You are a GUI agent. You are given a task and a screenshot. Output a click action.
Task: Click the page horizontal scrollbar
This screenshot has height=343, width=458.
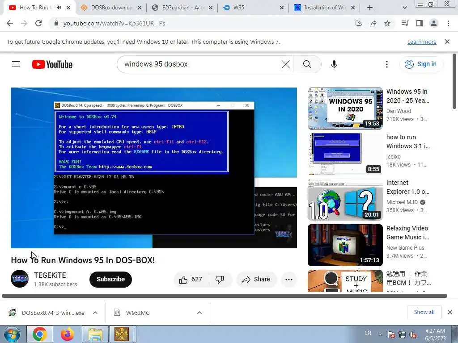tap(225, 296)
